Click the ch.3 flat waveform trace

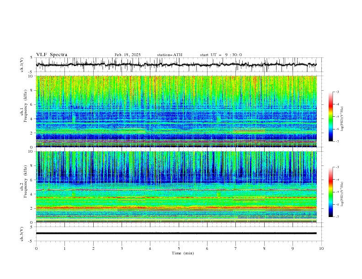[176, 233]
